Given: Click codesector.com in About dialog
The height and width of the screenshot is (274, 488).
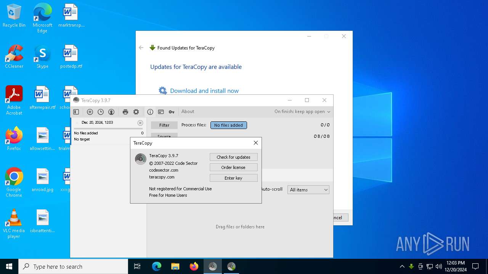Looking at the screenshot, I should [164, 170].
